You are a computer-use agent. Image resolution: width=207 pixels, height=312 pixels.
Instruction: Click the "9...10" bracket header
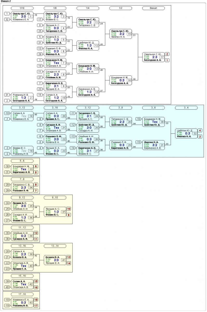pyautogui.click(x=55, y=197)
